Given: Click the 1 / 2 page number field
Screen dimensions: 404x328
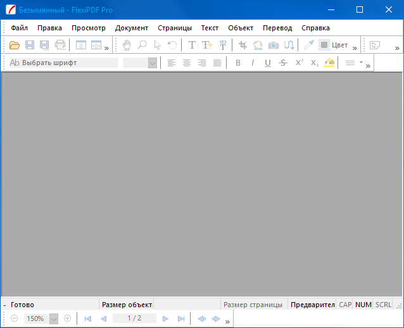Looking at the screenshot, I should pos(134,319).
